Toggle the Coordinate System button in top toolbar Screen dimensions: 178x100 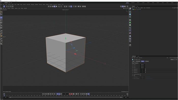tap(13, 6)
